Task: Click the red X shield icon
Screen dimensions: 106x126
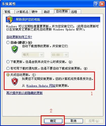Action: tap(15, 81)
